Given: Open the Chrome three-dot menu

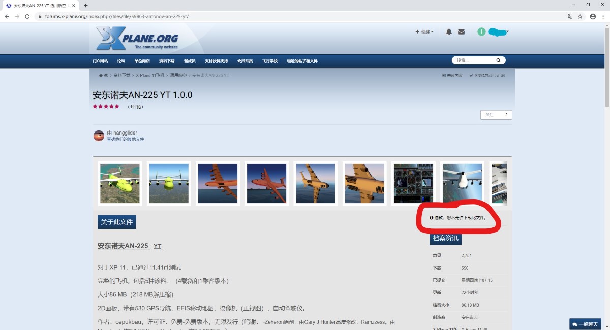Looking at the screenshot, I should (603, 16).
